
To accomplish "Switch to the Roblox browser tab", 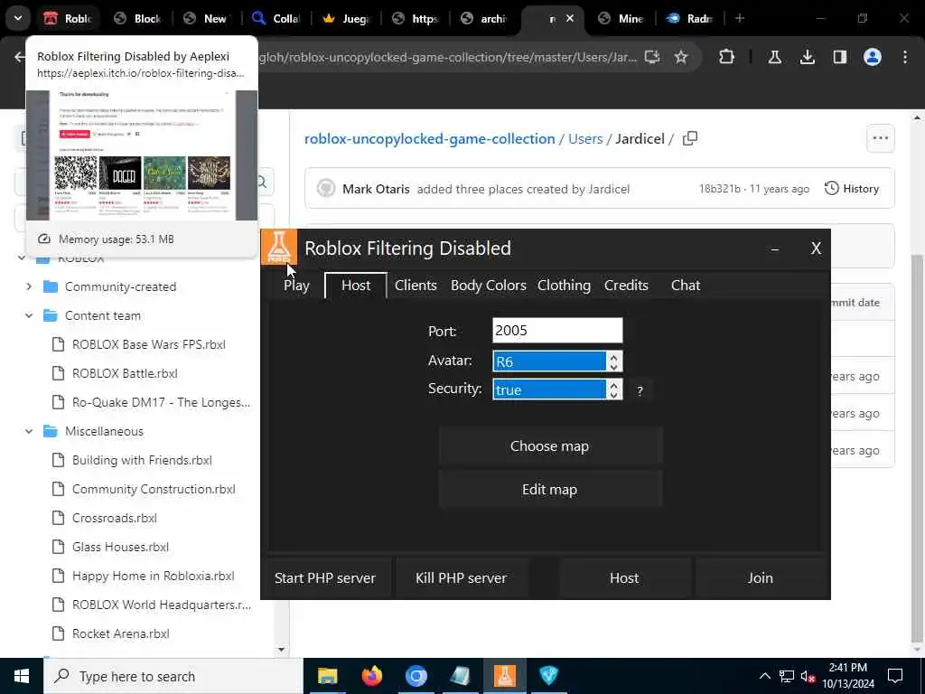I will click(x=69, y=19).
